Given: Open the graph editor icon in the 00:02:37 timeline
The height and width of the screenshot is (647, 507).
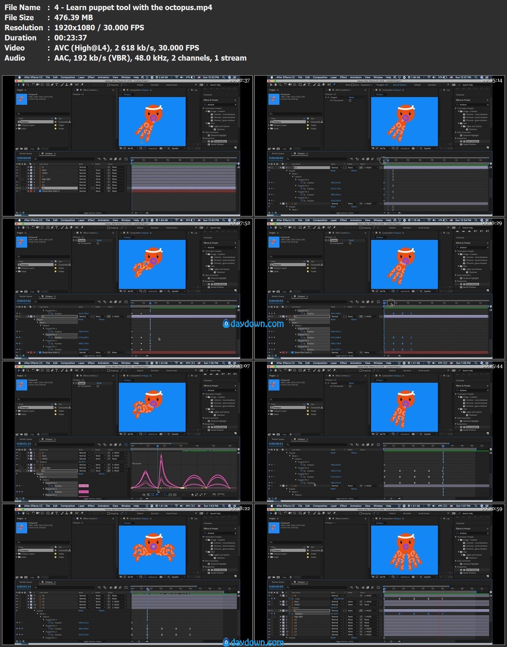Looking at the screenshot, I should pos(126,159).
